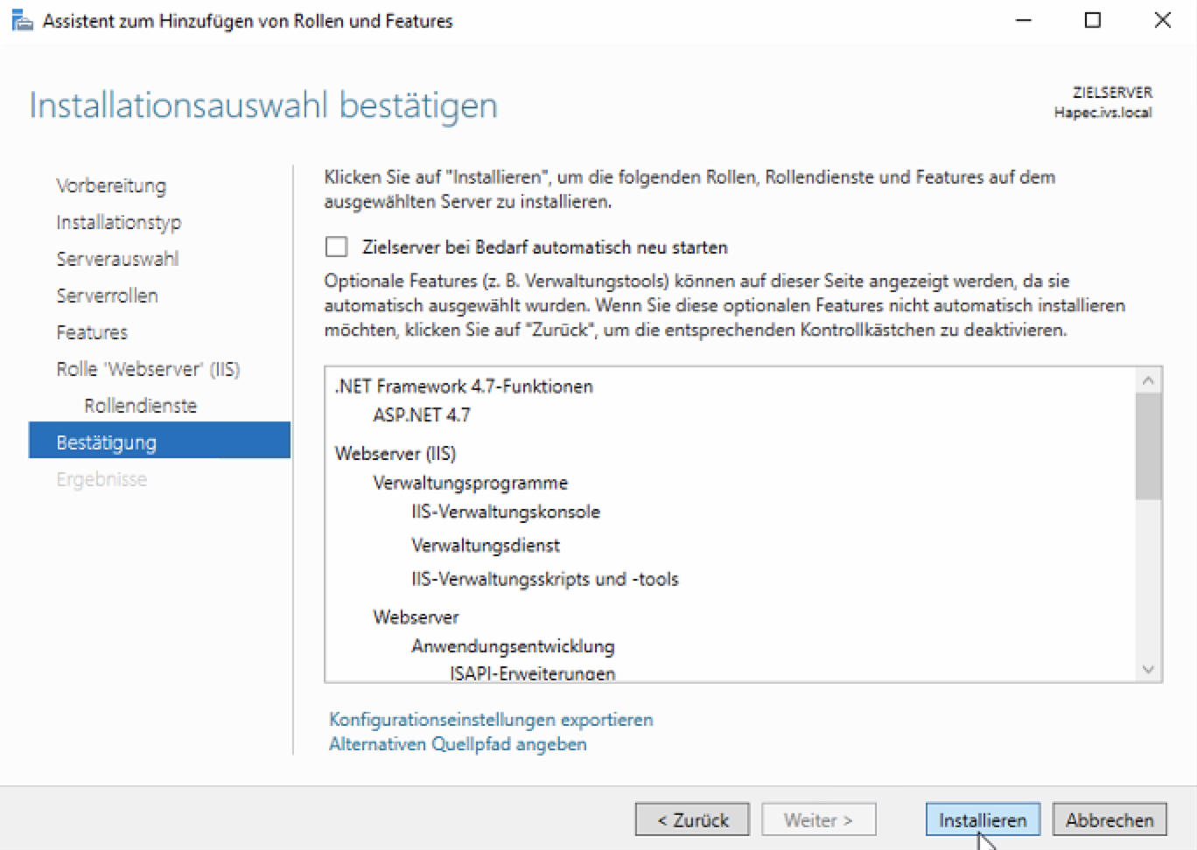Click the feature list scrollbar thumb

[x=1148, y=446]
